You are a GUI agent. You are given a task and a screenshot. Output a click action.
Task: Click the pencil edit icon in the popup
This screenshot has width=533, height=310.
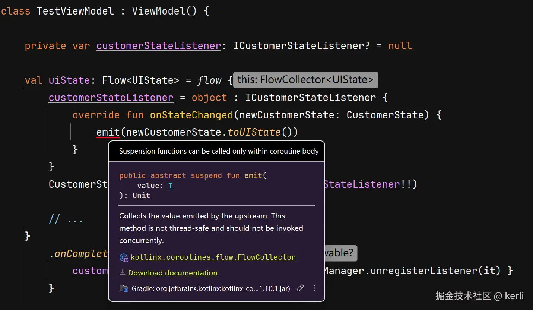pos(300,288)
